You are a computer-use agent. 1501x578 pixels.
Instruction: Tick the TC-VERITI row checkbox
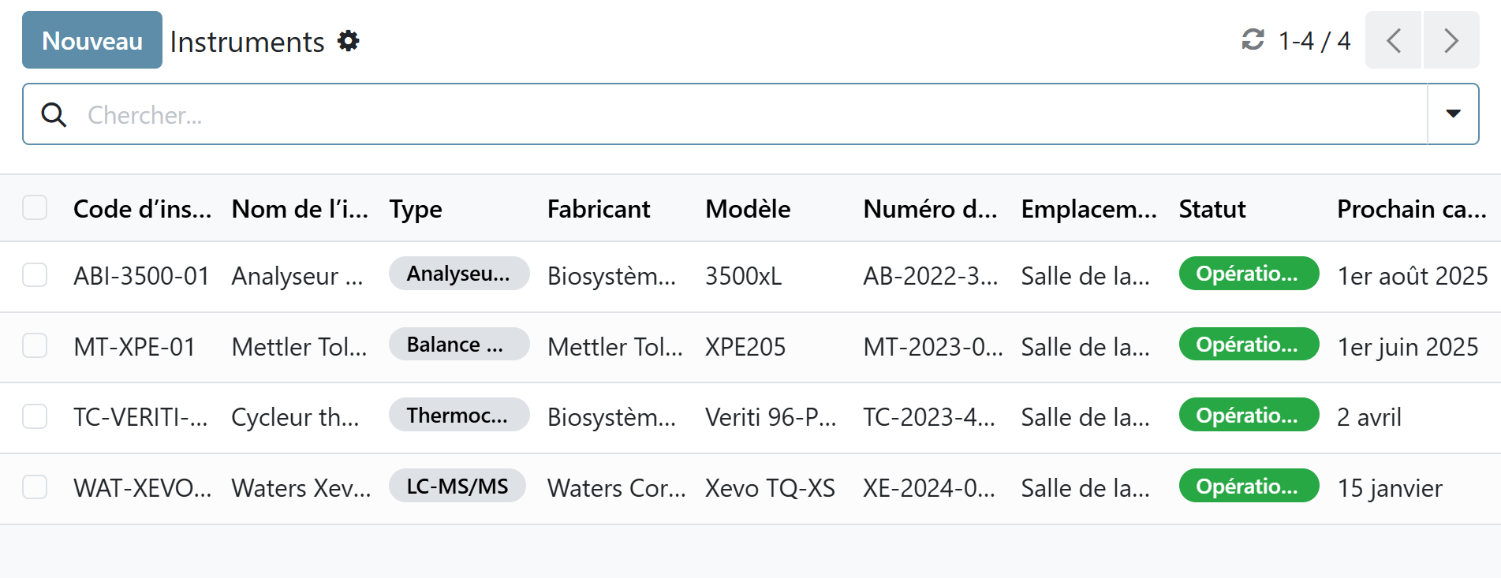[x=35, y=416]
